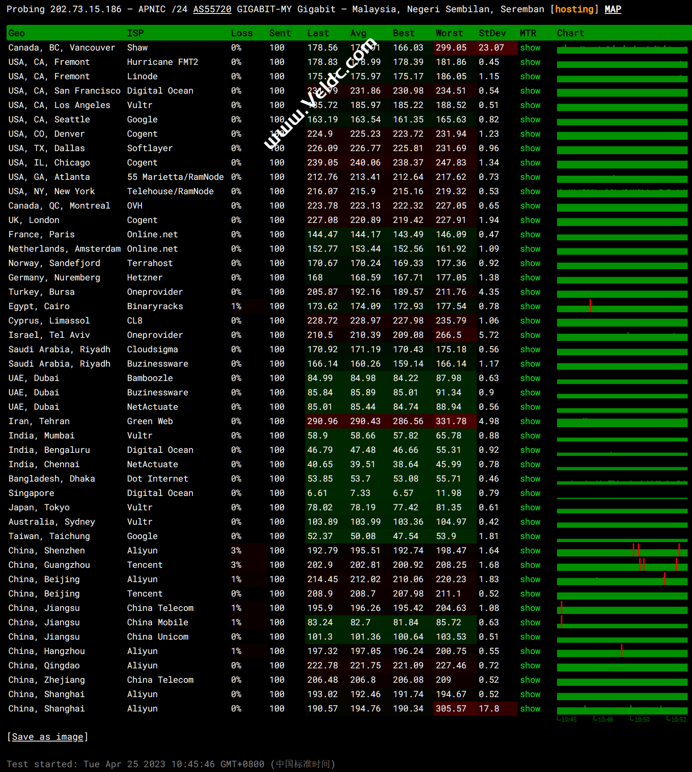Show MTR for UK London Cogent
Viewport: 692px width, 772px height.
(x=530, y=220)
